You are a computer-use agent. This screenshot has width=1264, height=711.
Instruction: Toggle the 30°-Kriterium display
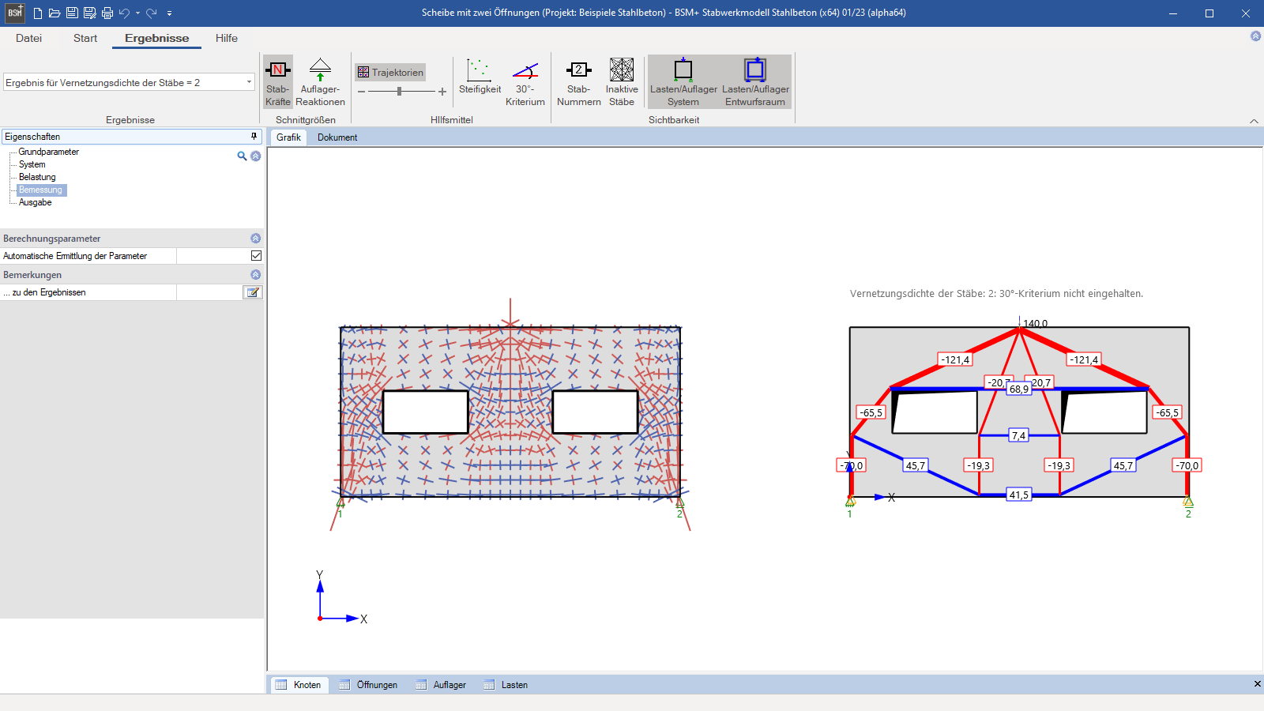pos(525,81)
